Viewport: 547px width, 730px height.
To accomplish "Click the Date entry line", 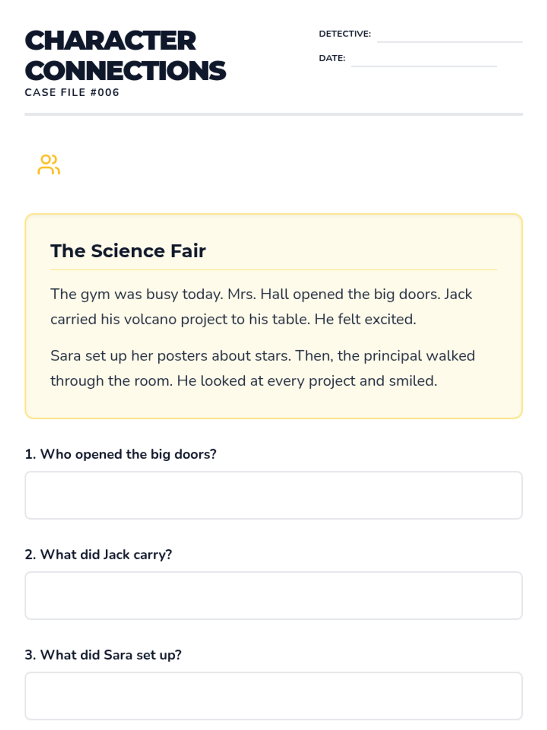I will (x=423, y=61).
